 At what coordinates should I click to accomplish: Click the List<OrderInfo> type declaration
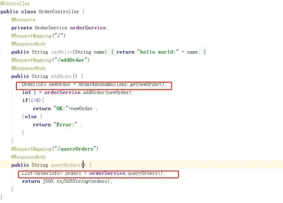point(42,173)
